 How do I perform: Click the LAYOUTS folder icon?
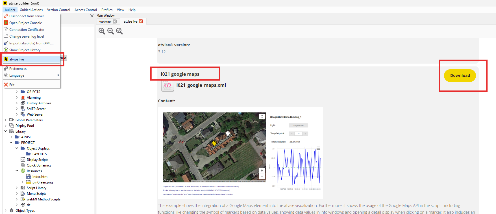tap(29, 154)
